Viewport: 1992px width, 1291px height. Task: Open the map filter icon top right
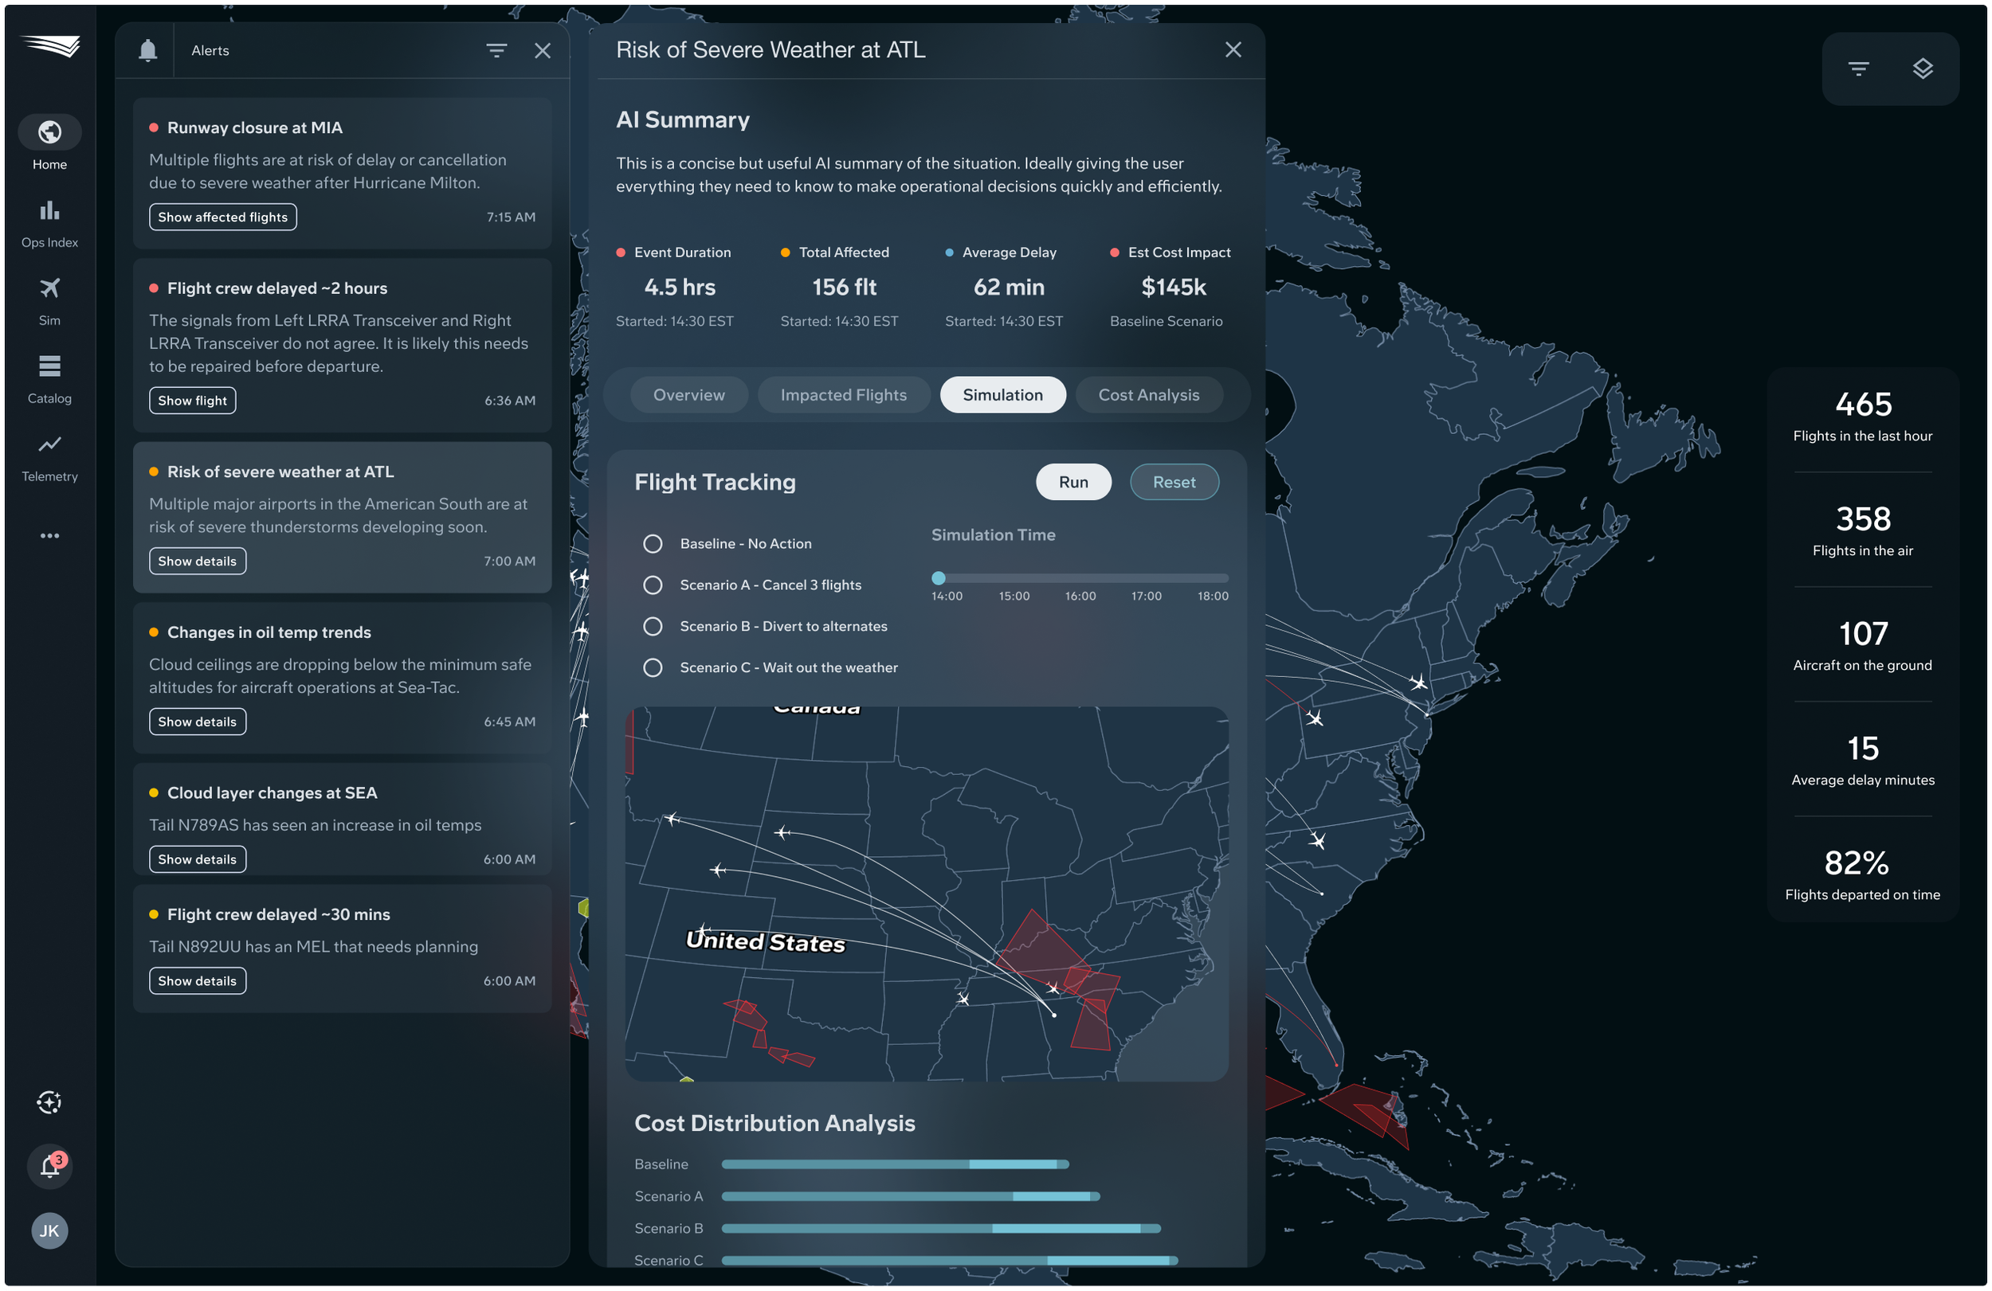pos(1858,68)
